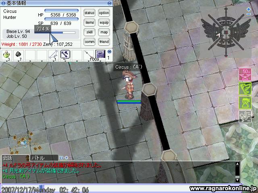Click the green 月光剣 equip chat message
Screen dimensions: 258x193
pos(41,171)
